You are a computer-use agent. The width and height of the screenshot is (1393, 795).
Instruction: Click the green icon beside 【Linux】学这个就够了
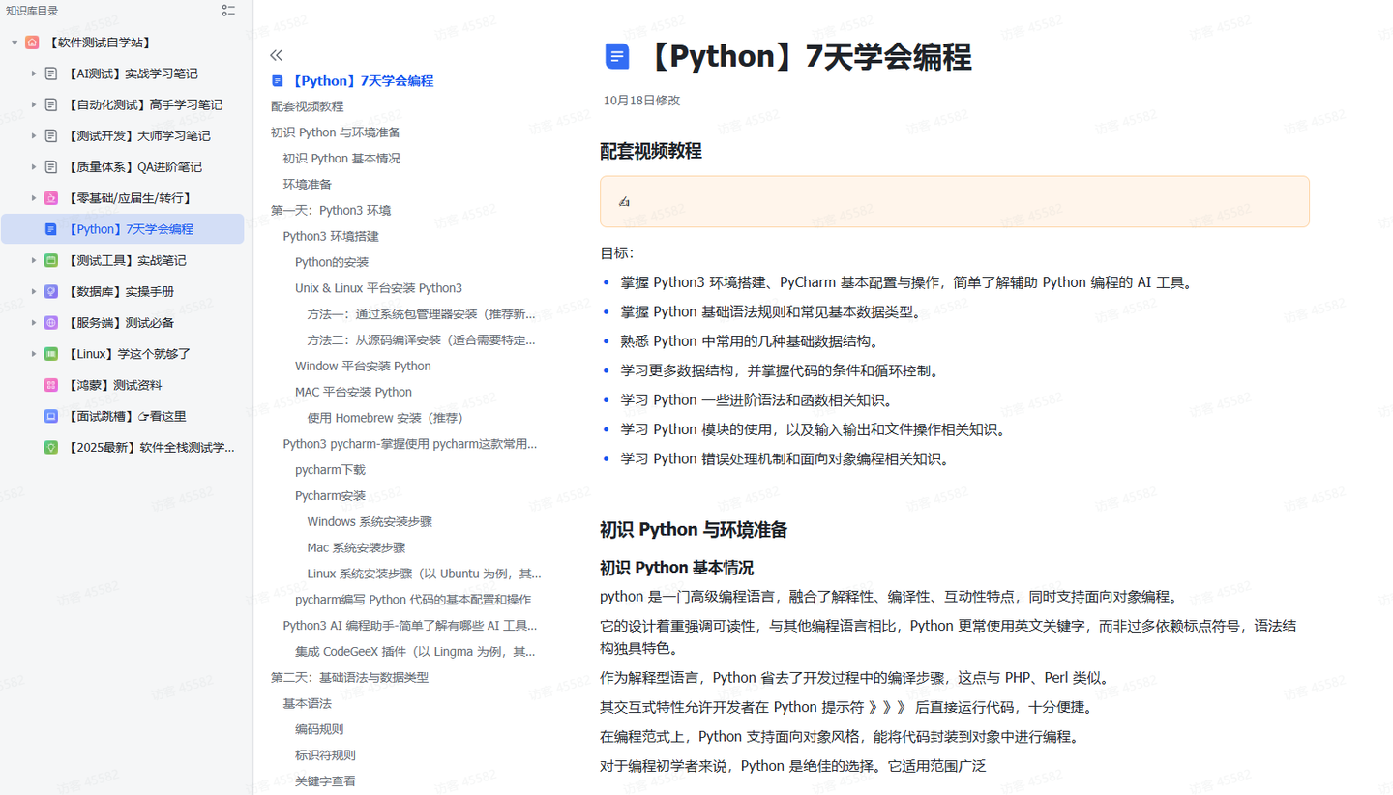point(51,354)
